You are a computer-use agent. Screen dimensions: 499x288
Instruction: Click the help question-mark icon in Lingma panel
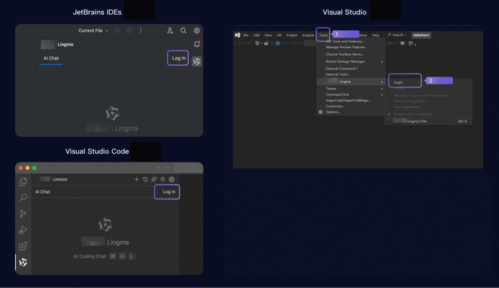[x=163, y=179]
